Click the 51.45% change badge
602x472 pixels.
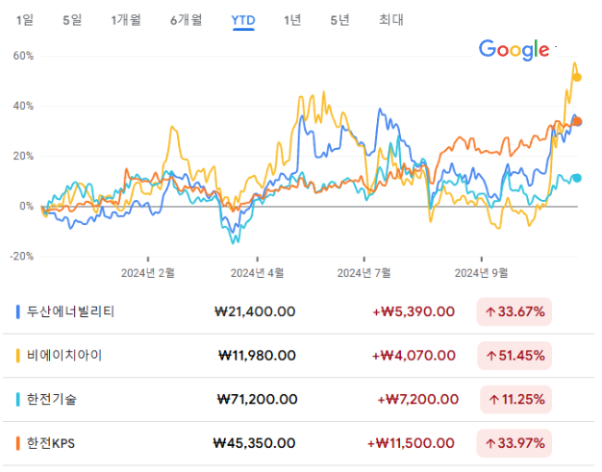click(x=514, y=356)
